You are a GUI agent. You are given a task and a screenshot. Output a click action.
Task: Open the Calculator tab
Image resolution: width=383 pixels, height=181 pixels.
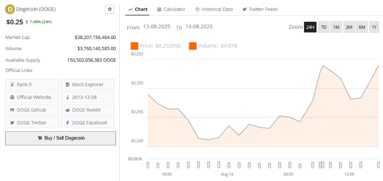pos(171,9)
